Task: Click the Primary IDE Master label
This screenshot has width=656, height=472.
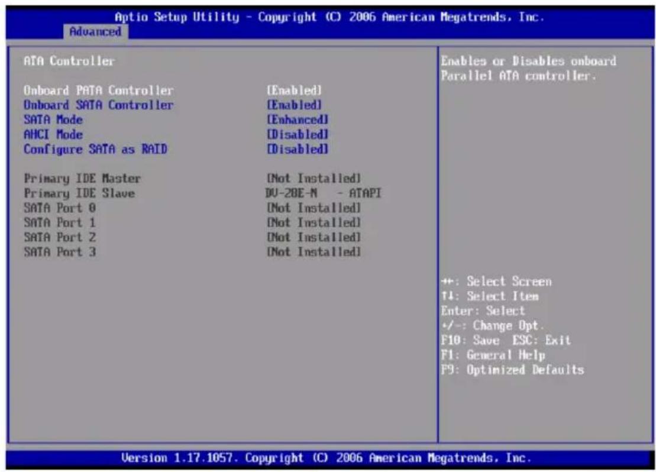Action: point(82,179)
